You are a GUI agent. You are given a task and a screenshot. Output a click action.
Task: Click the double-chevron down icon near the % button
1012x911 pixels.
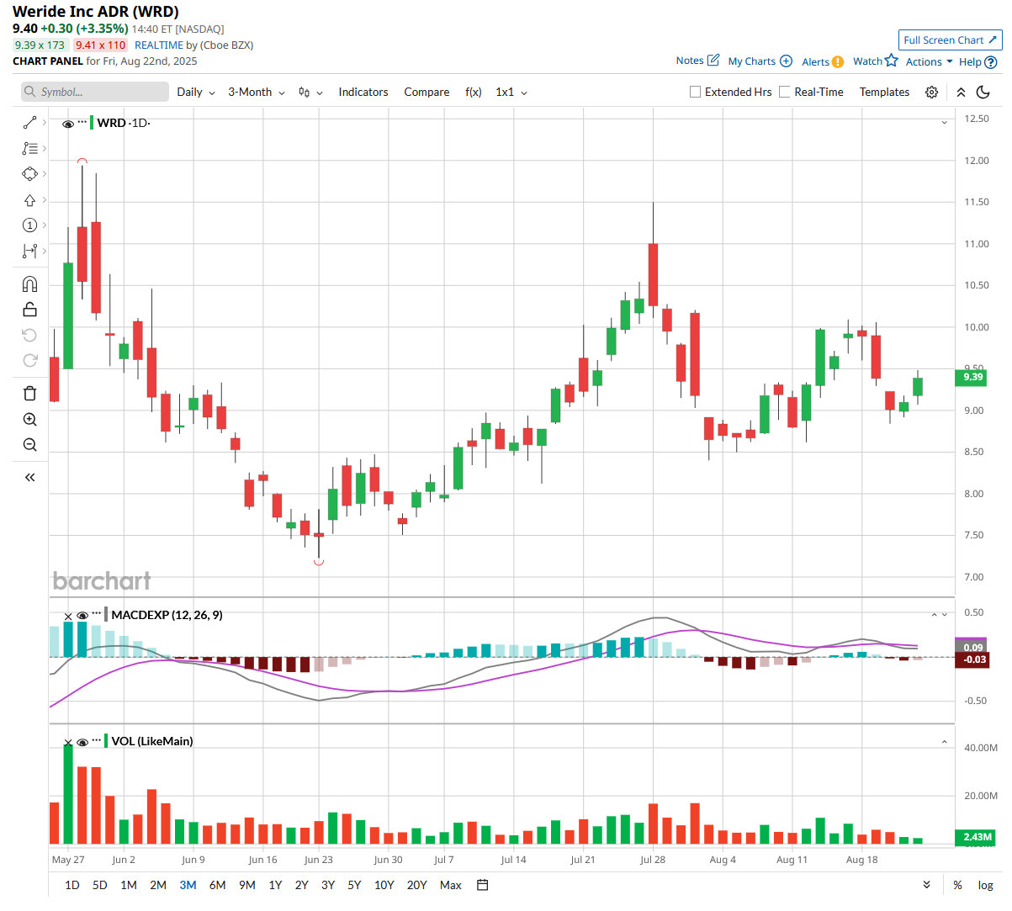click(x=926, y=885)
